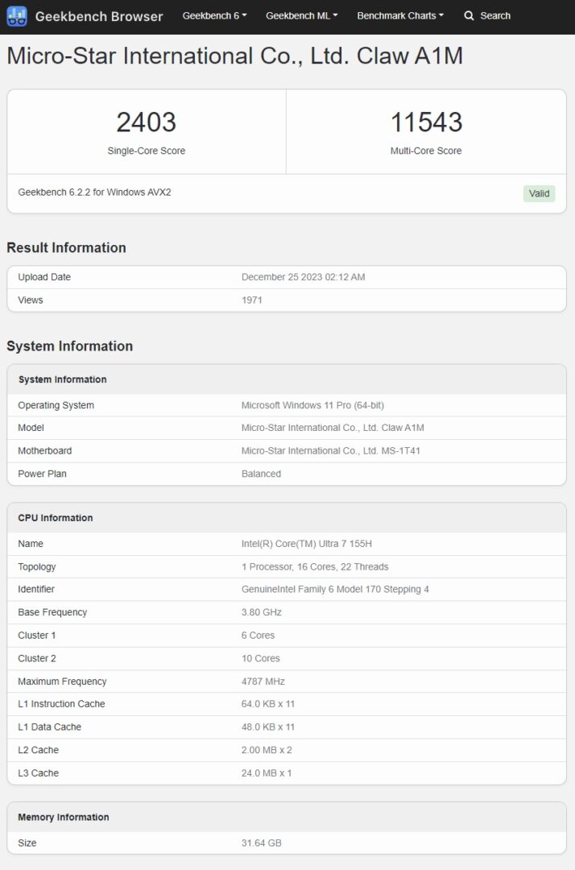Click the Maximum Frequency 4787 MHz value
The width and height of the screenshot is (575, 870).
coord(263,681)
